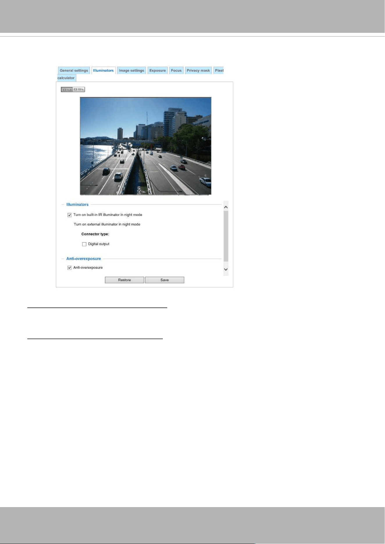The width and height of the screenshot is (385, 544).
Task: Enable the Digital output checkbox
Action: (x=84, y=244)
